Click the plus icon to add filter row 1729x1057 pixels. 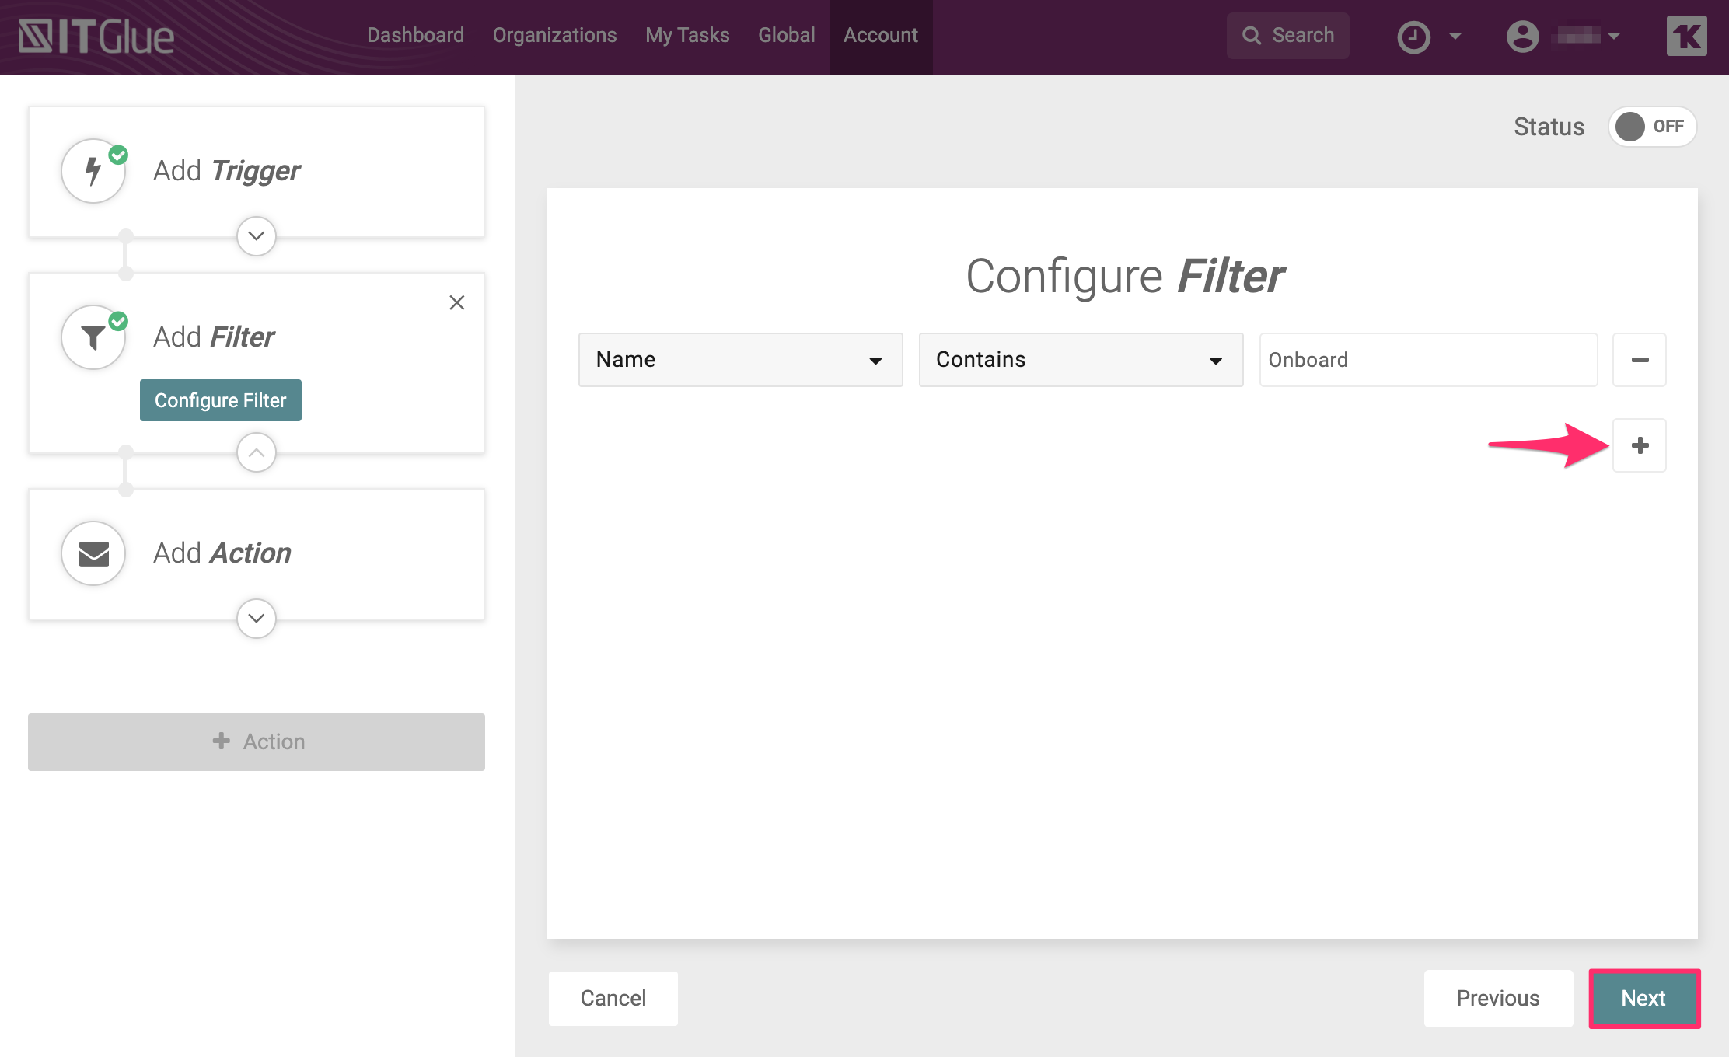1640,445
